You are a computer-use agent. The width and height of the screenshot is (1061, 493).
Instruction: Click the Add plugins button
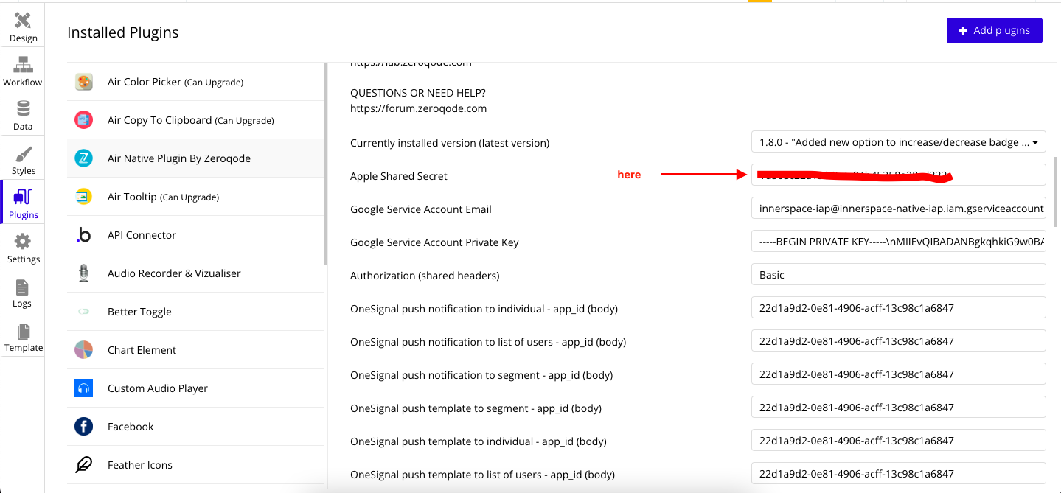coord(994,30)
